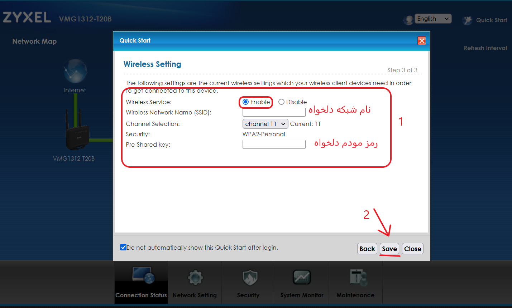Select the Disable wireless service radio
Image resolution: width=512 pixels, height=308 pixels.
click(x=281, y=102)
